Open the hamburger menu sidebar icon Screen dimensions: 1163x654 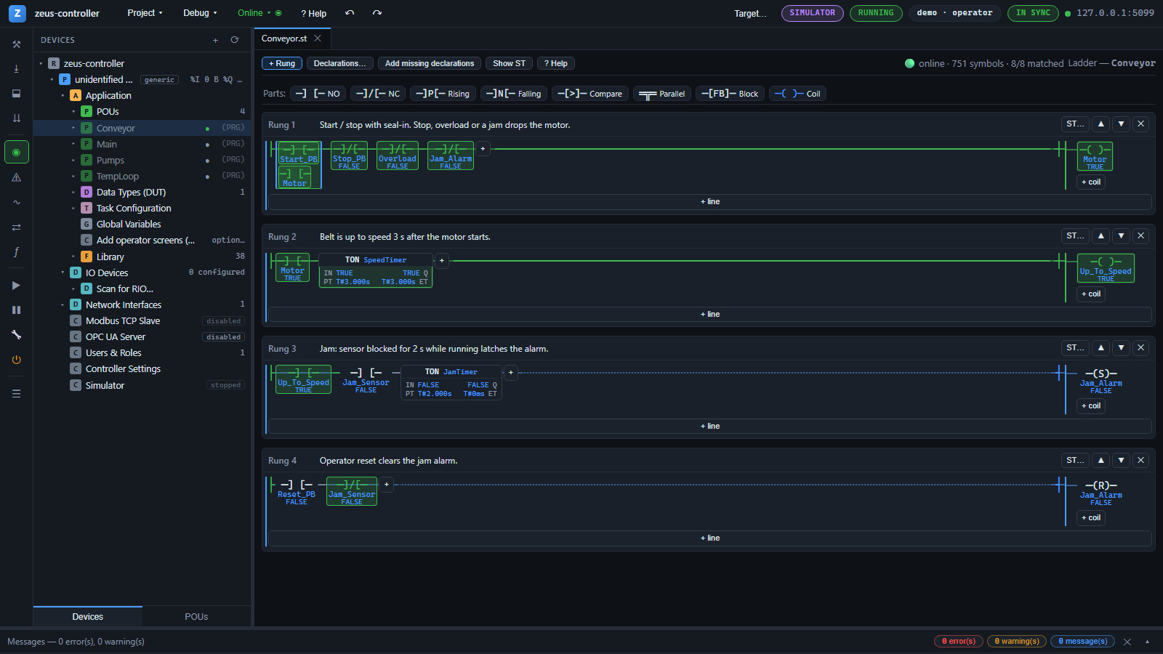pos(16,393)
